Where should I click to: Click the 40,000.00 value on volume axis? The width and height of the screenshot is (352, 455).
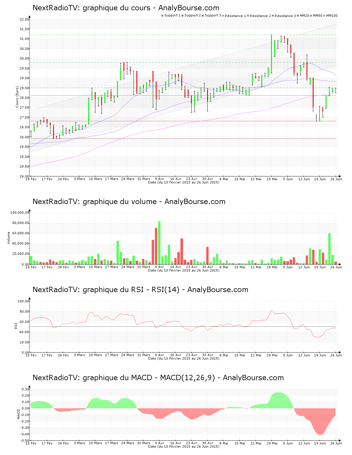point(20,244)
